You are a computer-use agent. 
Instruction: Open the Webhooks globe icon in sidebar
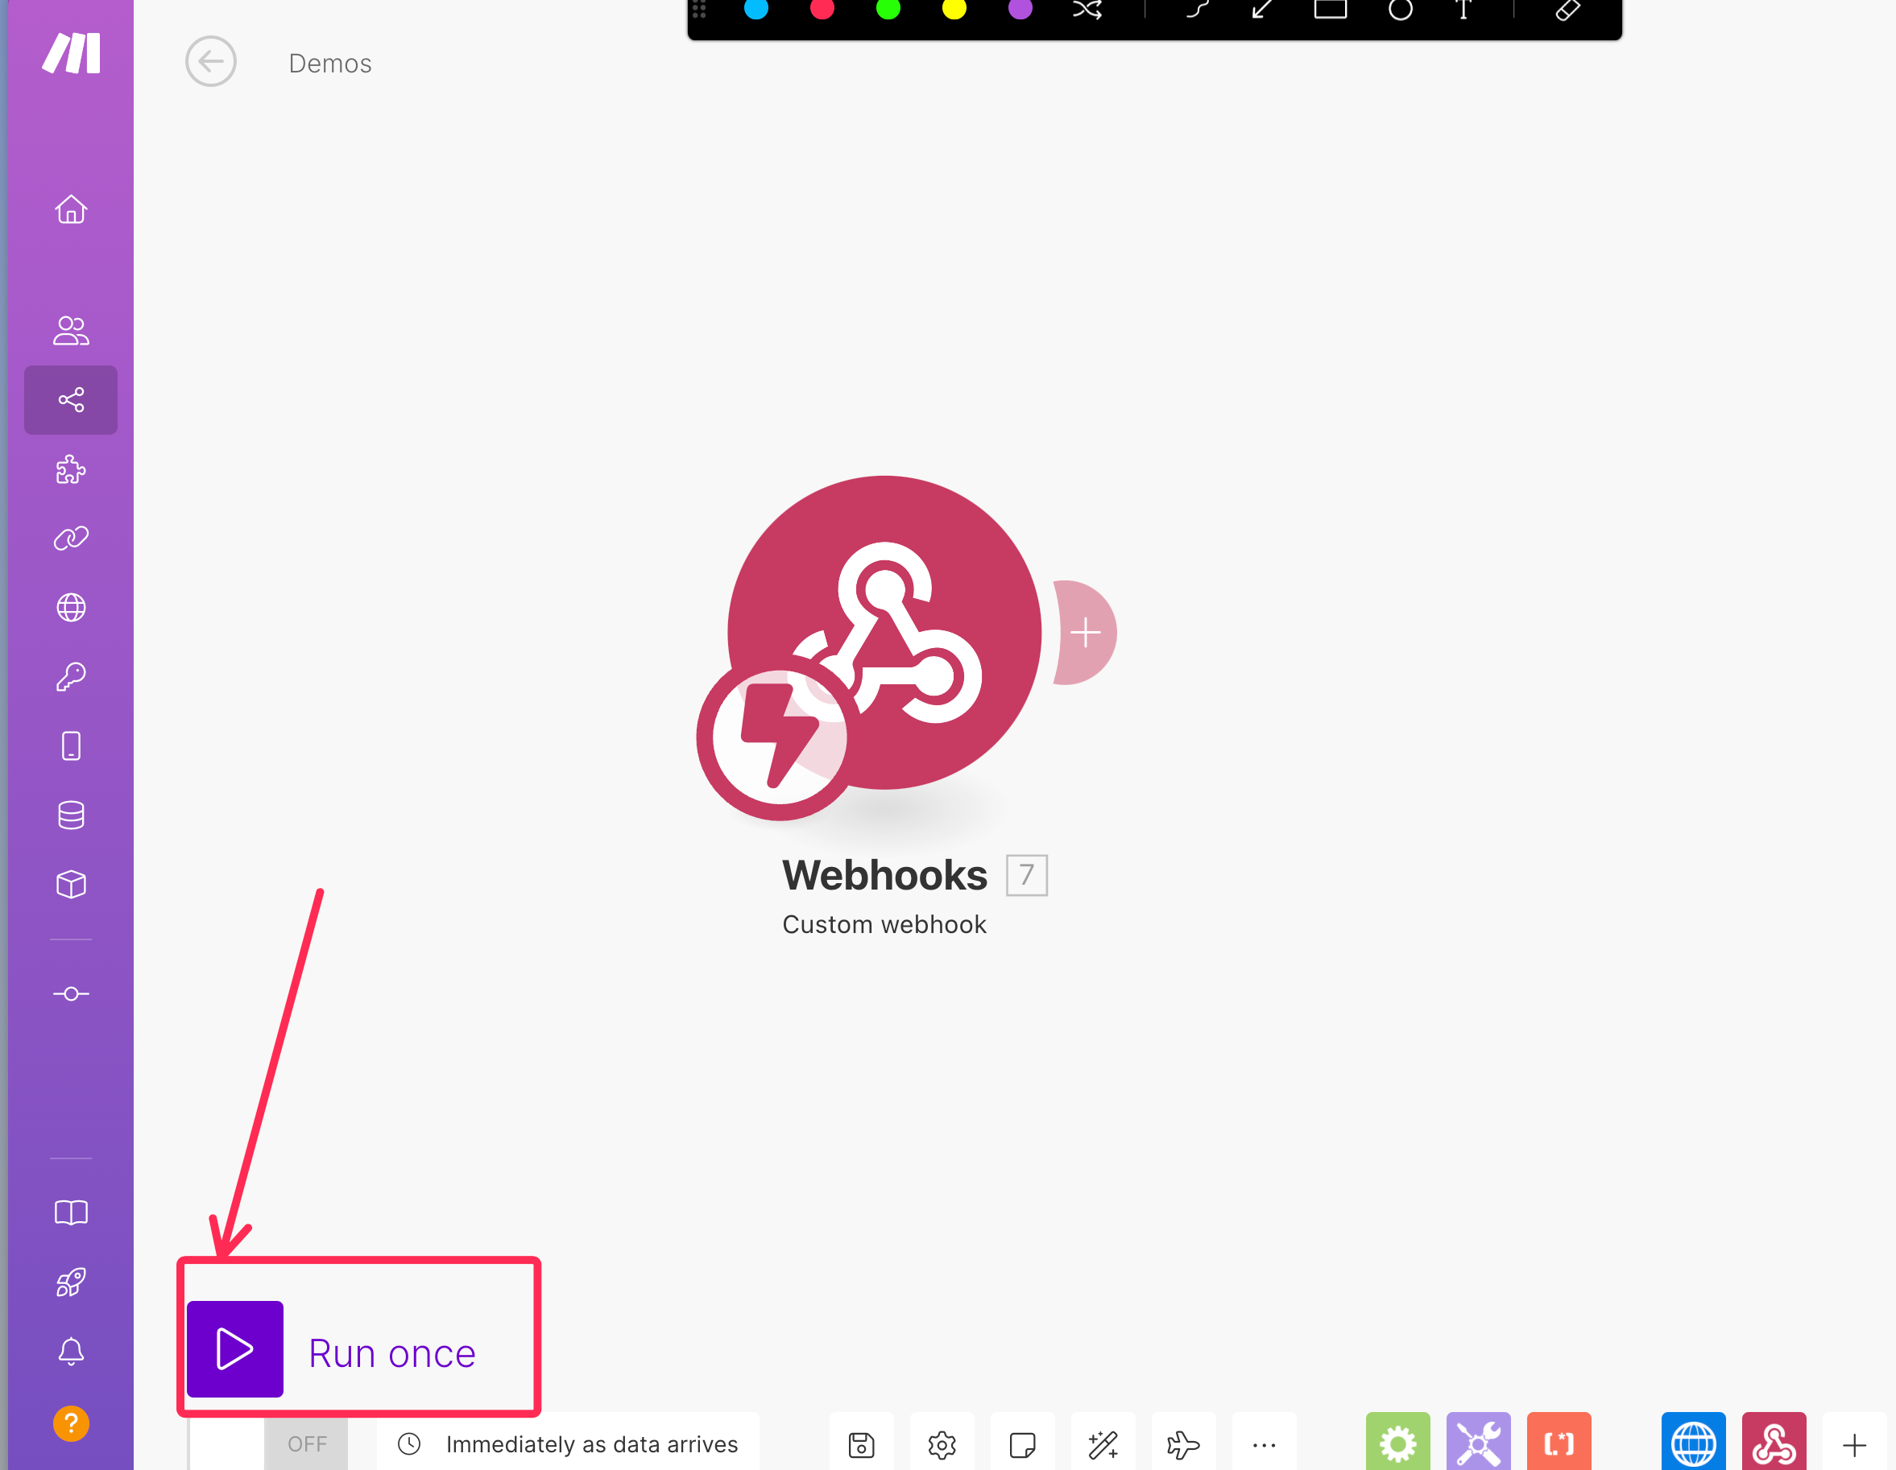point(71,608)
